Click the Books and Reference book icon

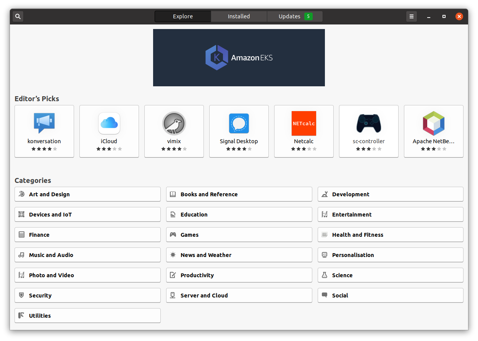pyautogui.click(x=173, y=194)
